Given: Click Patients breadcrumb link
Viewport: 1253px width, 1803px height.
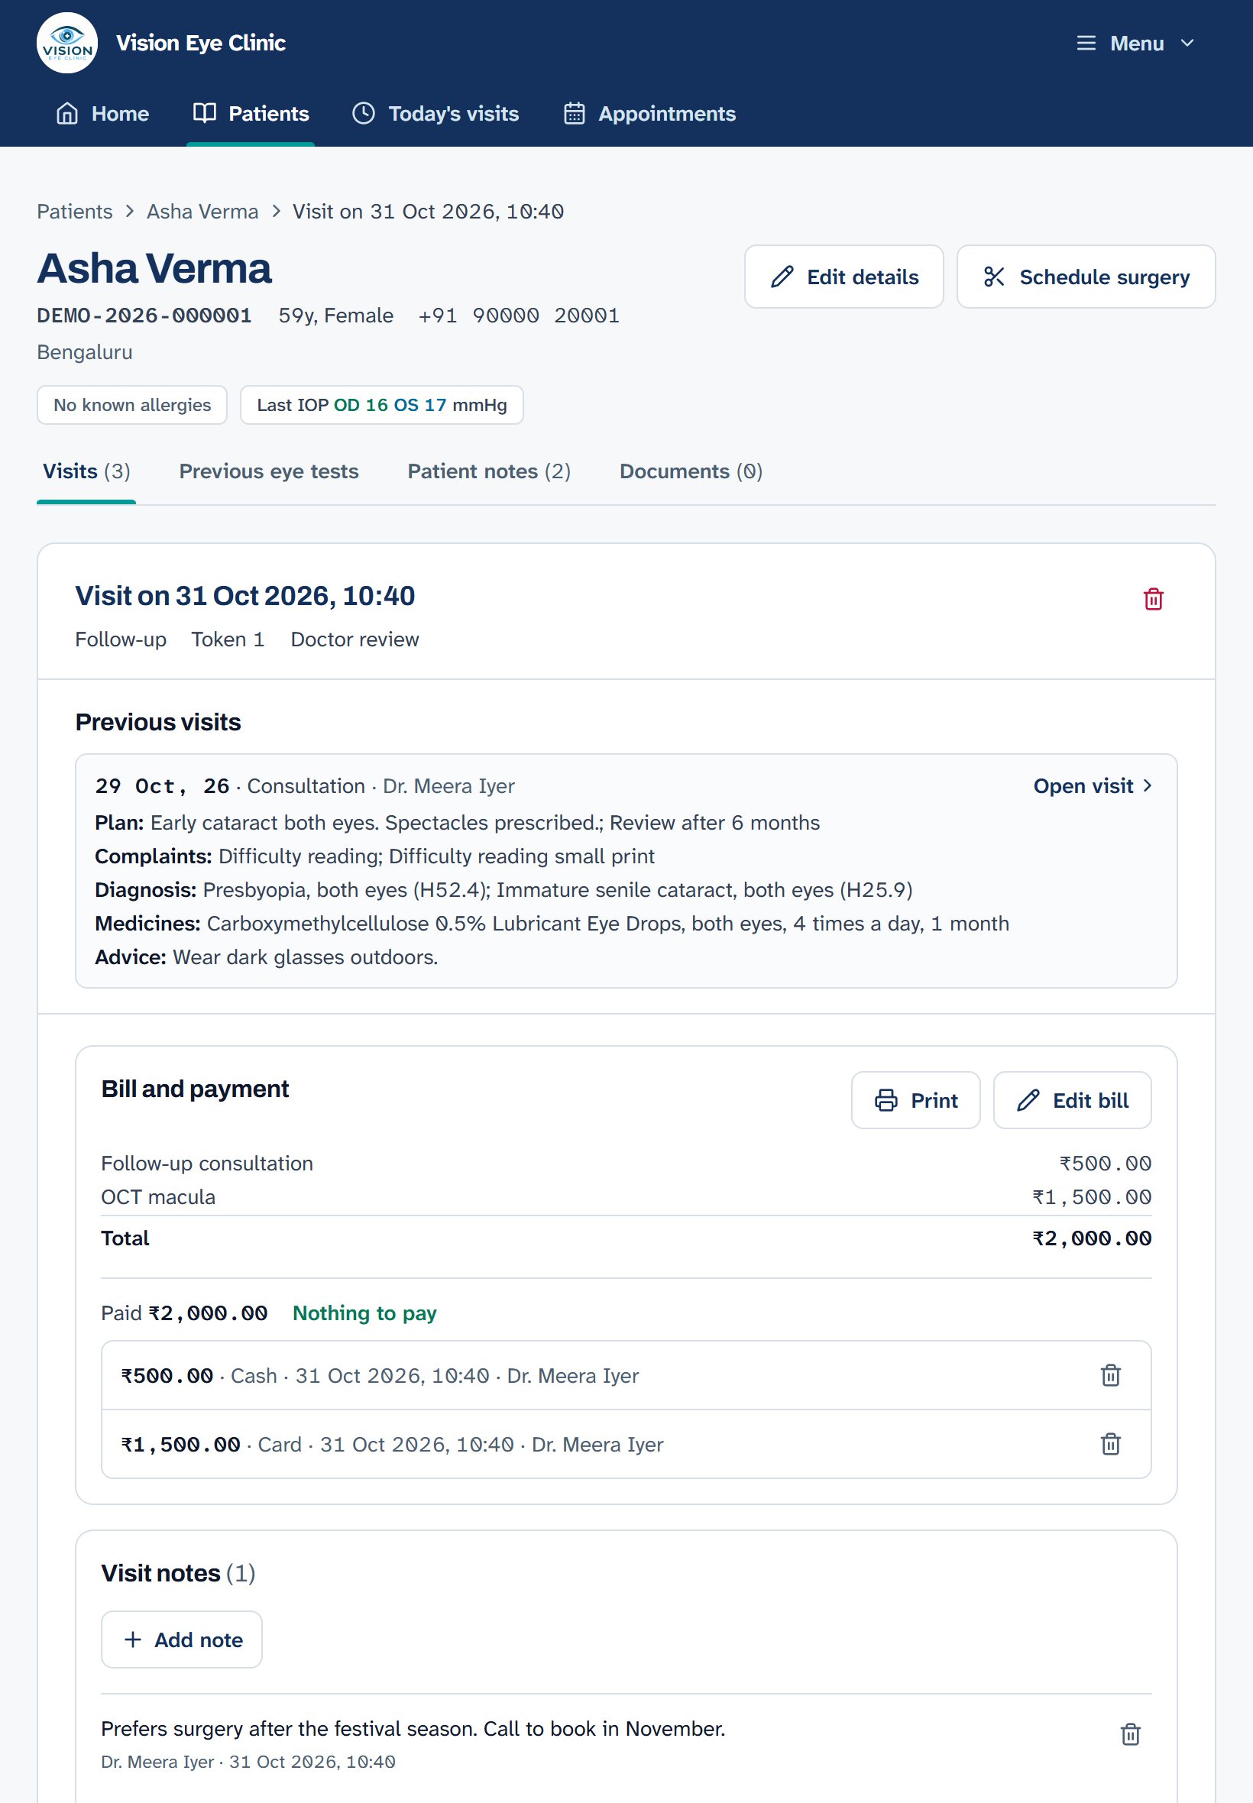Looking at the screenshot, I should tap(75, 211).
